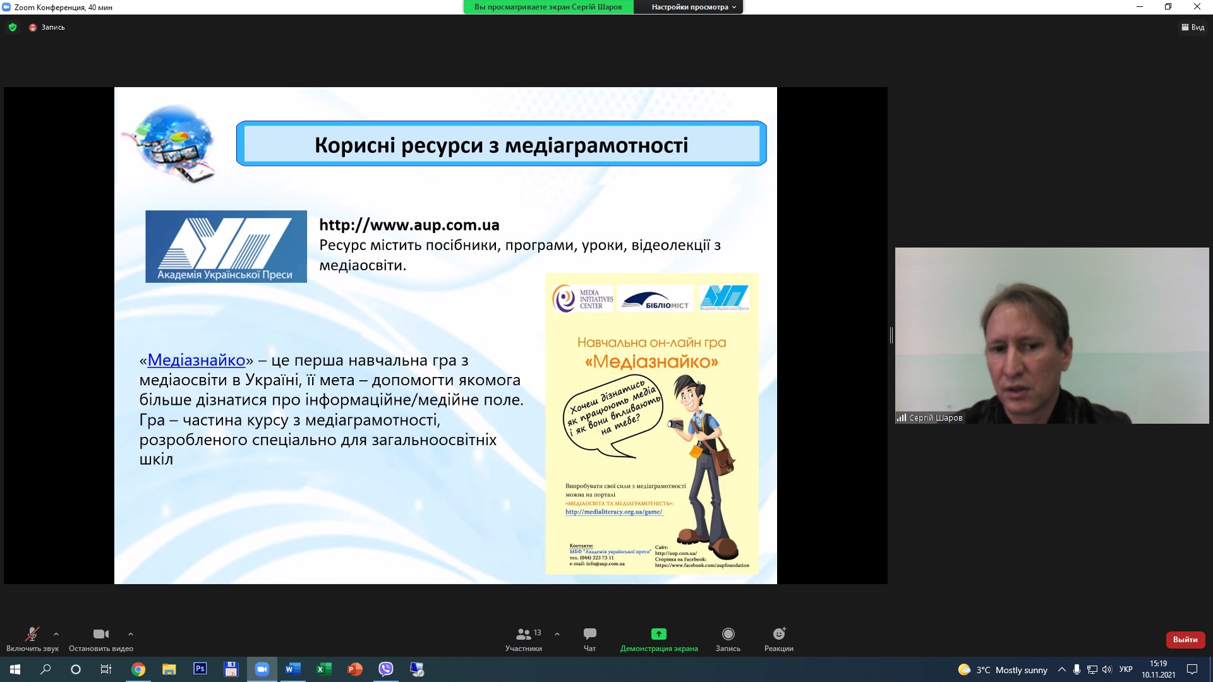Click the Медіазнайко hyperlink on slide
1213x682 pixels.
click(x=196, y=360)
